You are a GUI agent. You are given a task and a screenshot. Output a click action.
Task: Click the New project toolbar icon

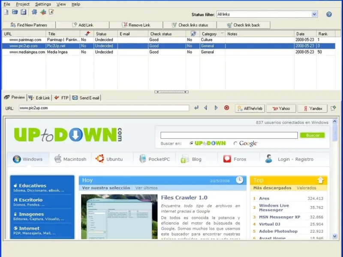tap(6, 12)
